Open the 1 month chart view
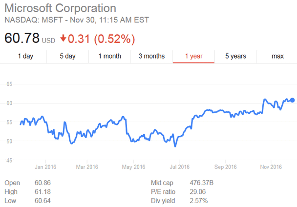 point(110,56)
